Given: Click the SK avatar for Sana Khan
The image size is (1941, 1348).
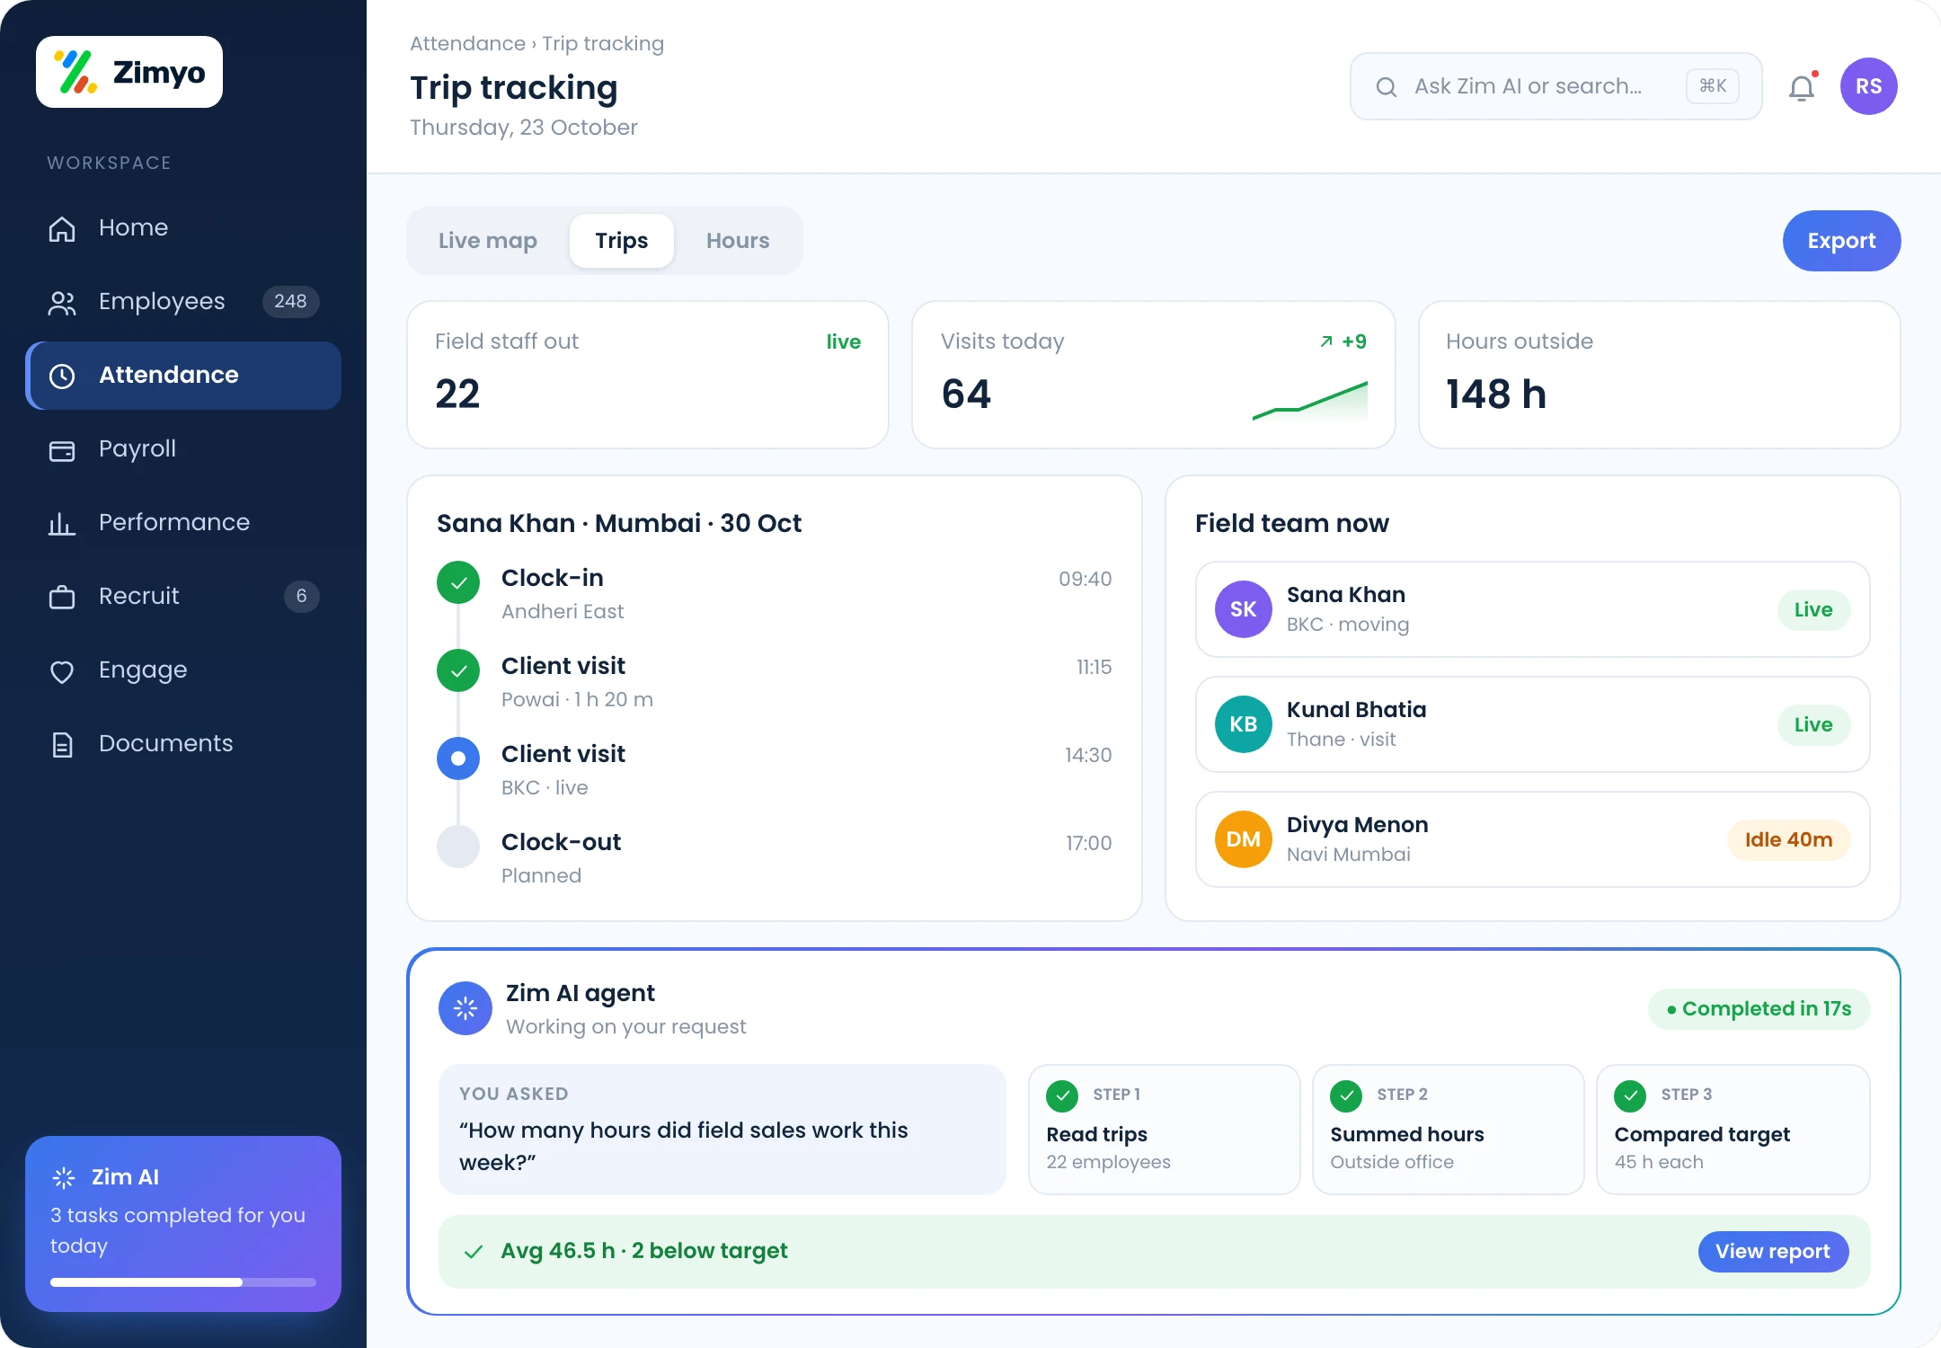Looking at the screenshot, I should click(1244, 609).
